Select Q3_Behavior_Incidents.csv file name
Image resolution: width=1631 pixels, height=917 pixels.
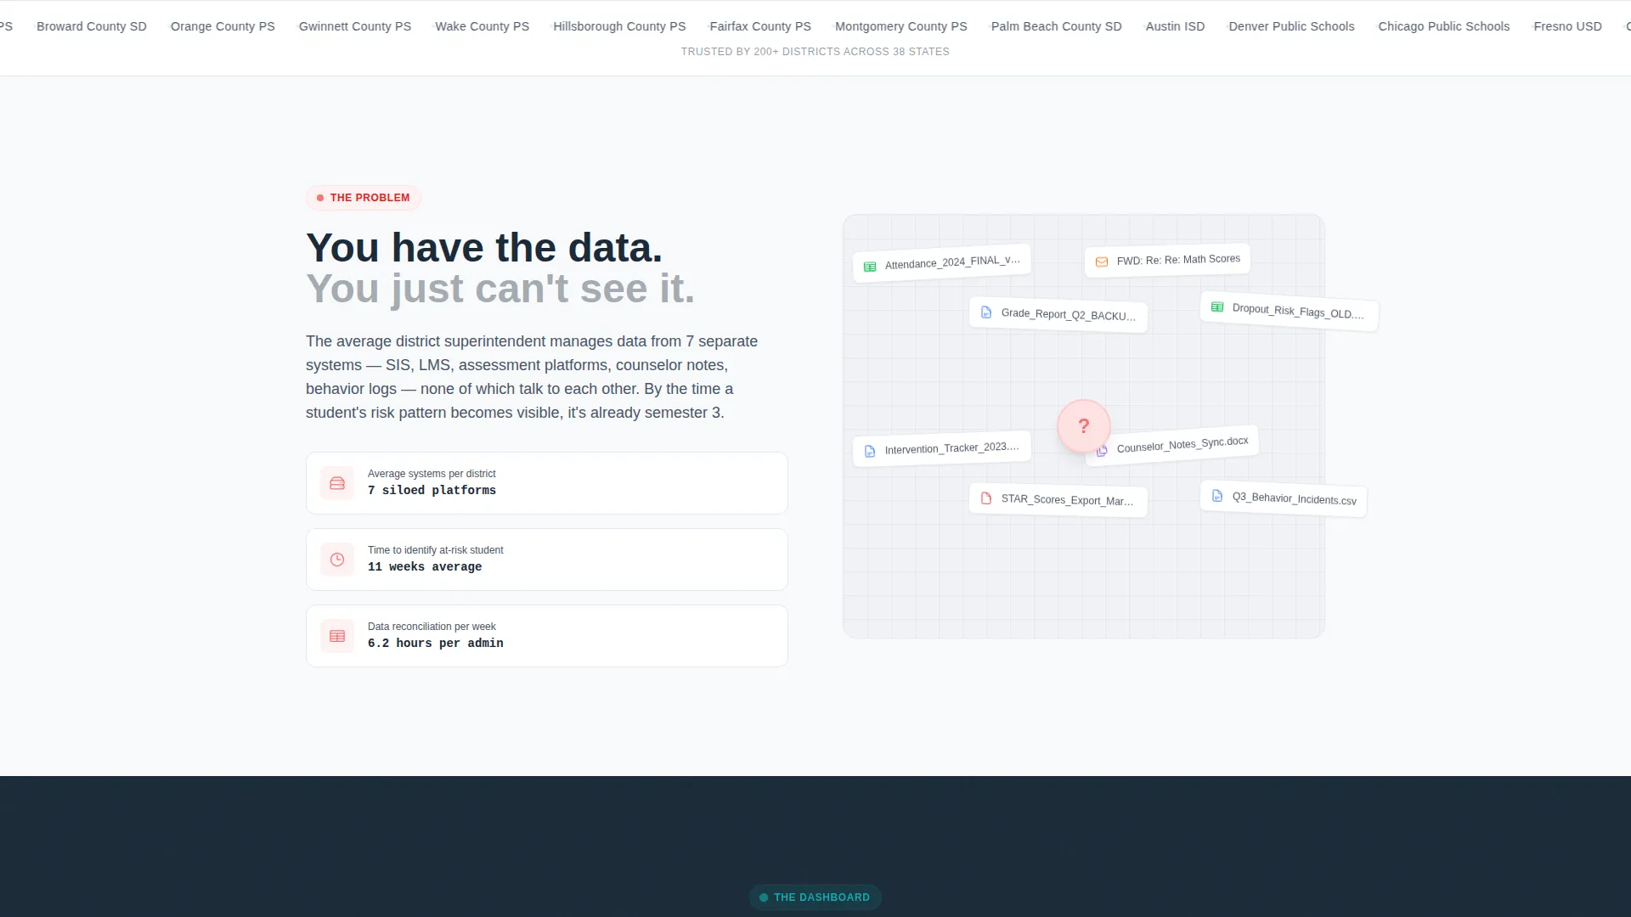[1295, 498]
